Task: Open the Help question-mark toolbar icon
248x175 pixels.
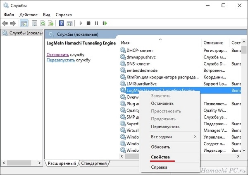Action: coord(61,23)
